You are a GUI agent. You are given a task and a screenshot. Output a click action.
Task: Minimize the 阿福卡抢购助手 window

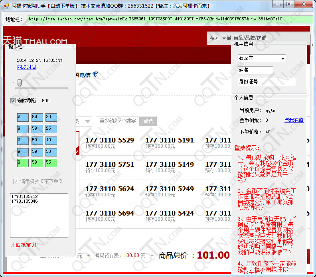pos(279,4)
